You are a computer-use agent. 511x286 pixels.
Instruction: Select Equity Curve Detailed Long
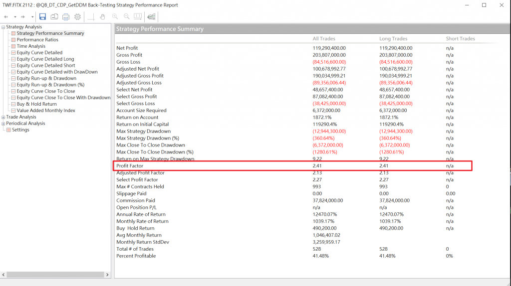[x=45, y=59]
